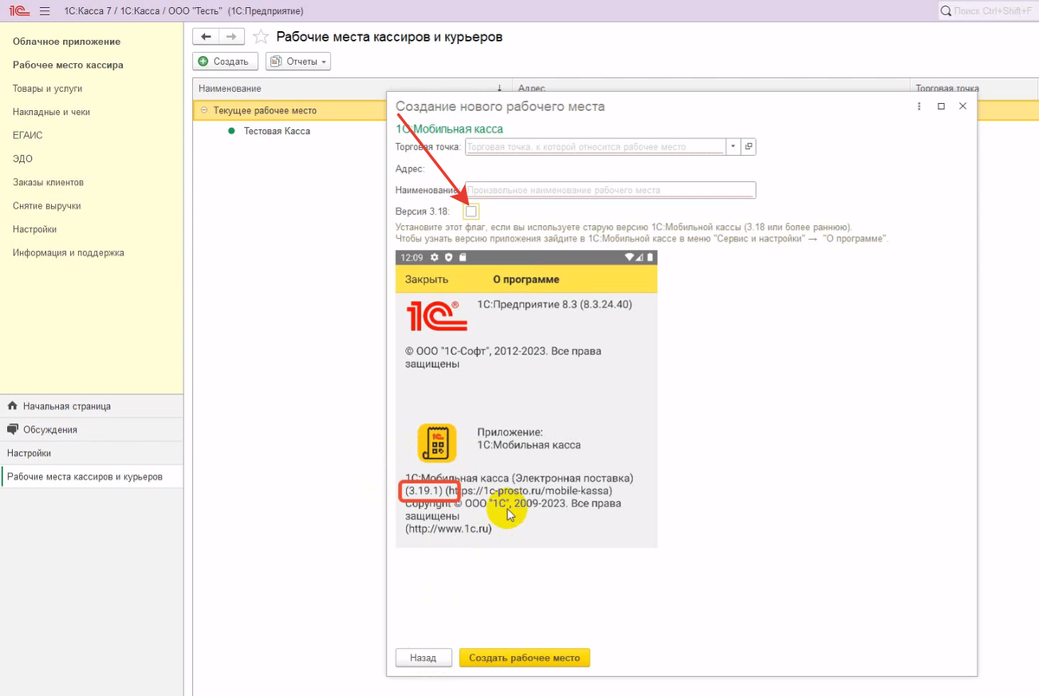Click the 1C:Мобильная касса app icon image
This screenshot has height=696, width=1039.
(x=436, y=442)
